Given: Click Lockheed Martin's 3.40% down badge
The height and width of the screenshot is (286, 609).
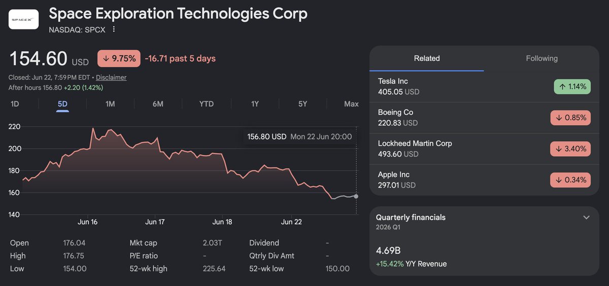Looking at the screenshot, I should coord(570,149).
